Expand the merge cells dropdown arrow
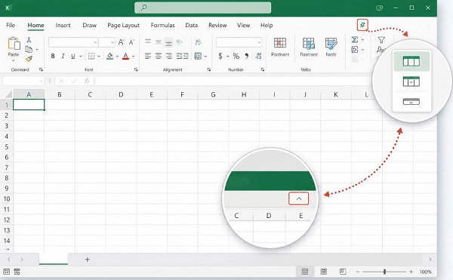This screenshot has width=453, height=280. click(205, 57)
